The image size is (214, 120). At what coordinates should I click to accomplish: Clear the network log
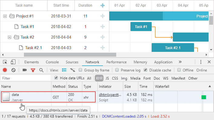13,70
